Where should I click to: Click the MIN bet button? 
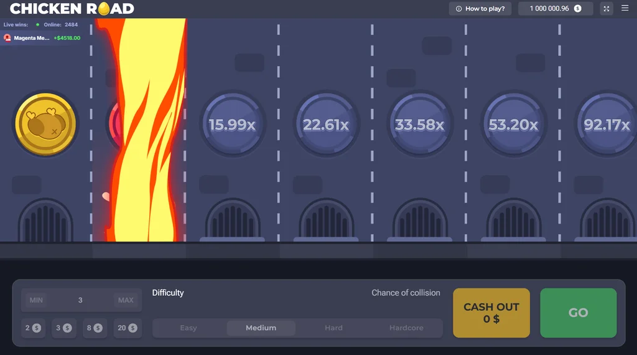[x=36, y=300]
